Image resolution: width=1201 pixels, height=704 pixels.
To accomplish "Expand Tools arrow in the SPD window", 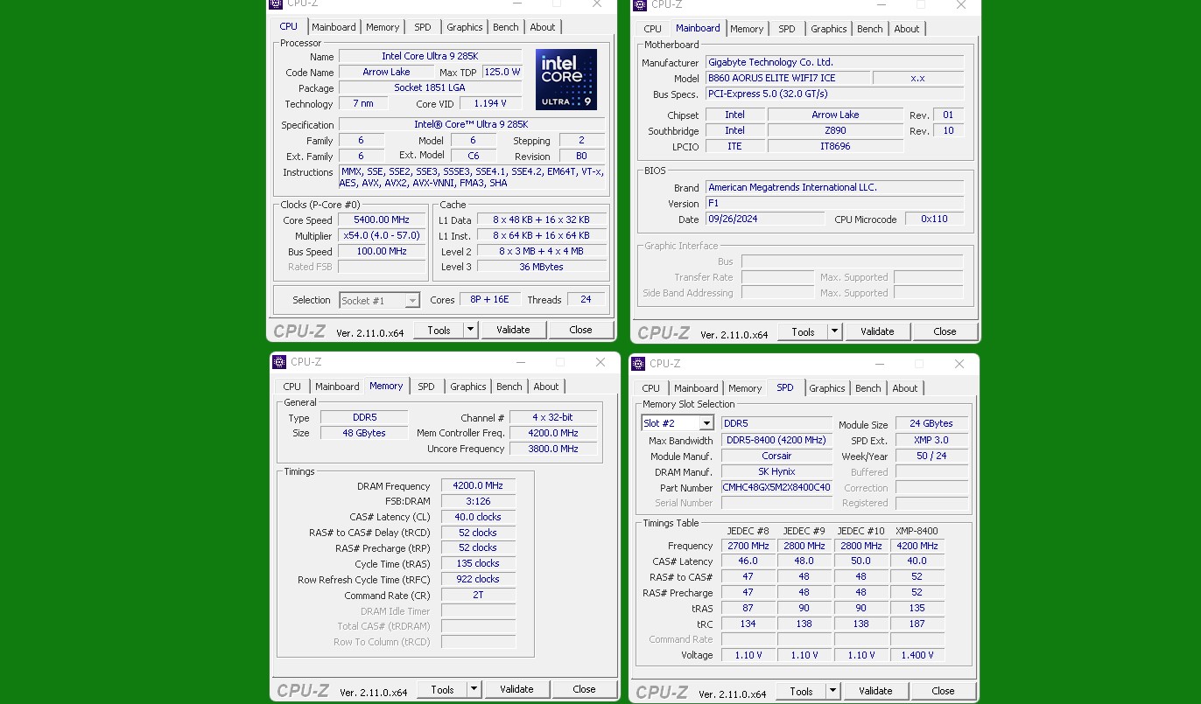I will 832,691.
